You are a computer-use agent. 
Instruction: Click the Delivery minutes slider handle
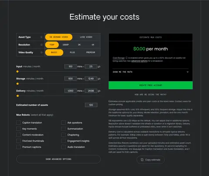click(17, 96)
